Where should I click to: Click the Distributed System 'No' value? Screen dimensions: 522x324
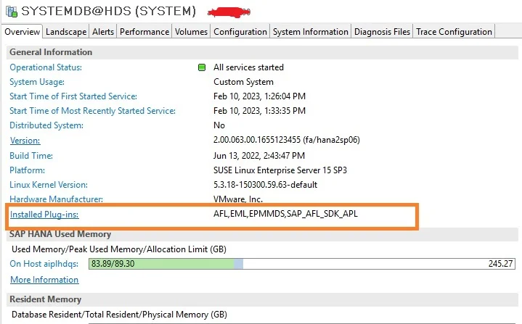coord(219,125)
